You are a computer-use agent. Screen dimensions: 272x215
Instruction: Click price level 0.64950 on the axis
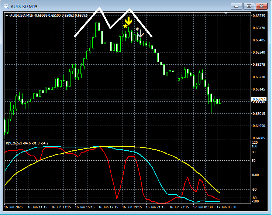click(x=259, y=126)
